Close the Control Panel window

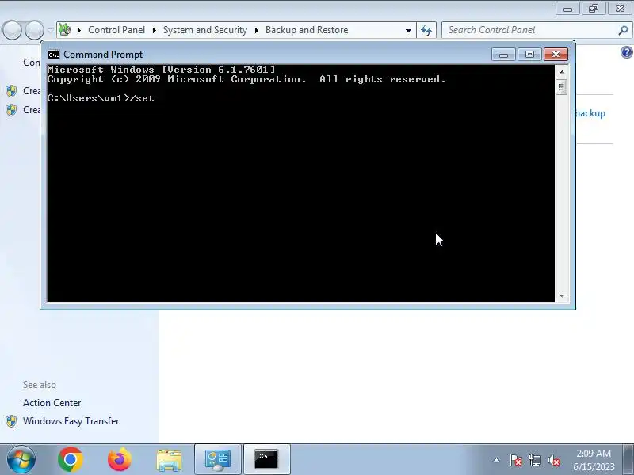pos(620,9)
